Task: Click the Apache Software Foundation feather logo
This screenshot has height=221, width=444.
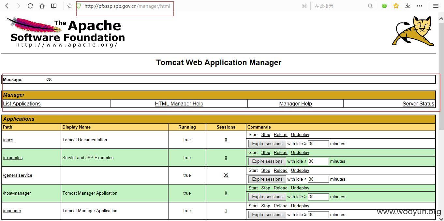Action: (x=65, y=32)
